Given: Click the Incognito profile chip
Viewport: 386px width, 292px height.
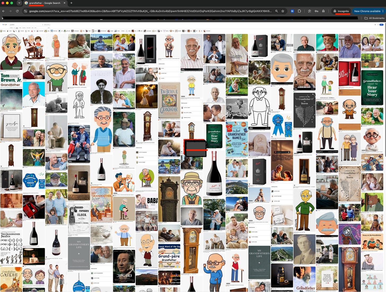Looking at the screenshot, I should click(x=341, y=11).
